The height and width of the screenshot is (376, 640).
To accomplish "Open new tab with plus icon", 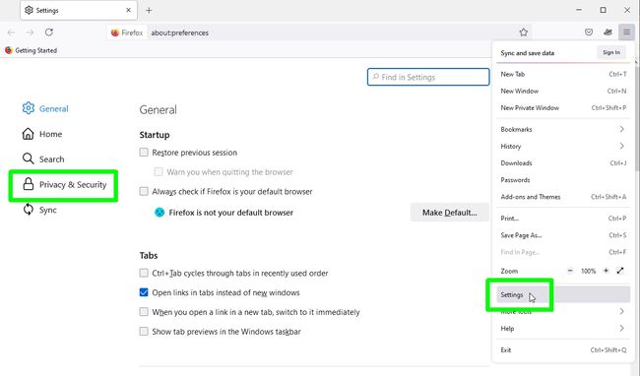I will [149, 10].
